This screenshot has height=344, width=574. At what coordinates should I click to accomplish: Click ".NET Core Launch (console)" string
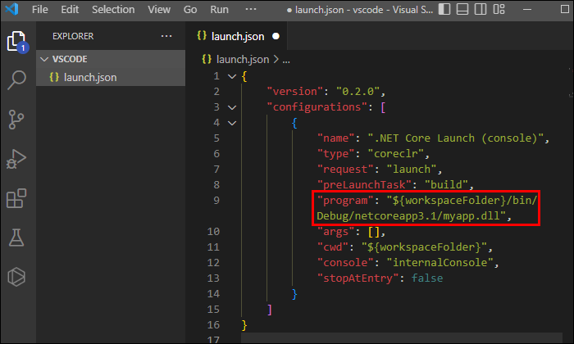[455, 138]
